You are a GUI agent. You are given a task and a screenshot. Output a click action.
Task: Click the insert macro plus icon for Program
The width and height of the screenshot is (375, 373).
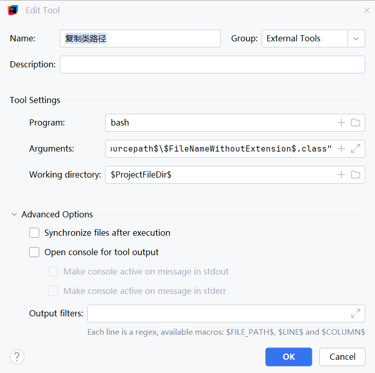[x=341, y=122]
